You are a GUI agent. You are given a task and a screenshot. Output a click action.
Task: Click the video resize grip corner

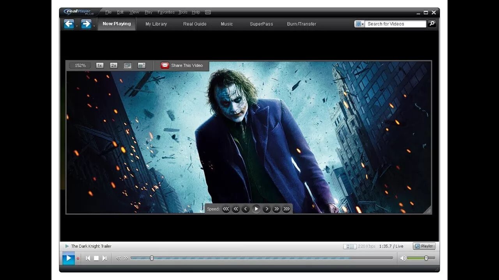[x=428, y=210]
